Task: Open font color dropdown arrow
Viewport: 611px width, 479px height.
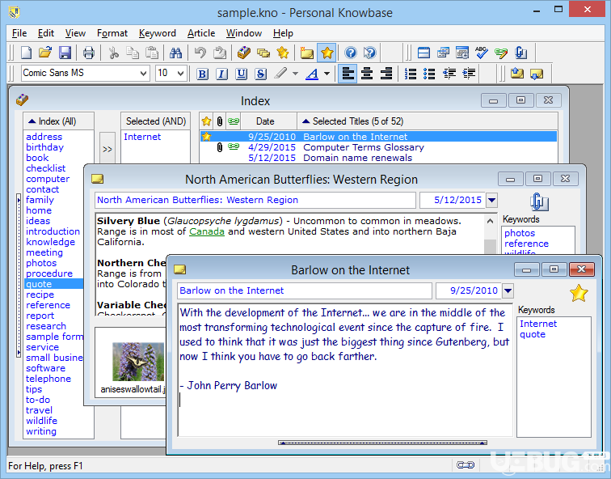Action: [x=327, y=74]
